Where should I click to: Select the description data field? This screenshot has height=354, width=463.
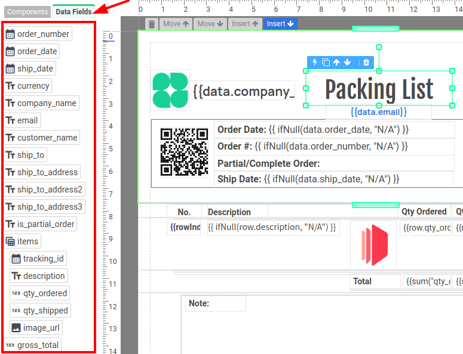pos(39,276)
